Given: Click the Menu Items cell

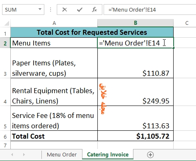Looking at the screenshot, I should click(x=54, y=43).
